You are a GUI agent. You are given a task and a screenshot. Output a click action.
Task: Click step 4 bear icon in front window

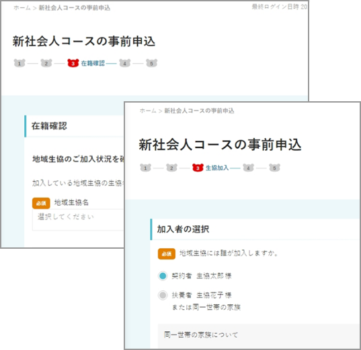coord(248,168)
